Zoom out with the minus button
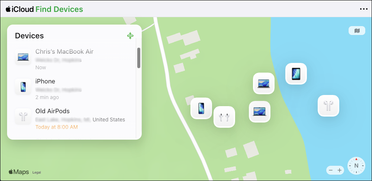The height and width of the screenshot is (181, 372). pos(331,170)
